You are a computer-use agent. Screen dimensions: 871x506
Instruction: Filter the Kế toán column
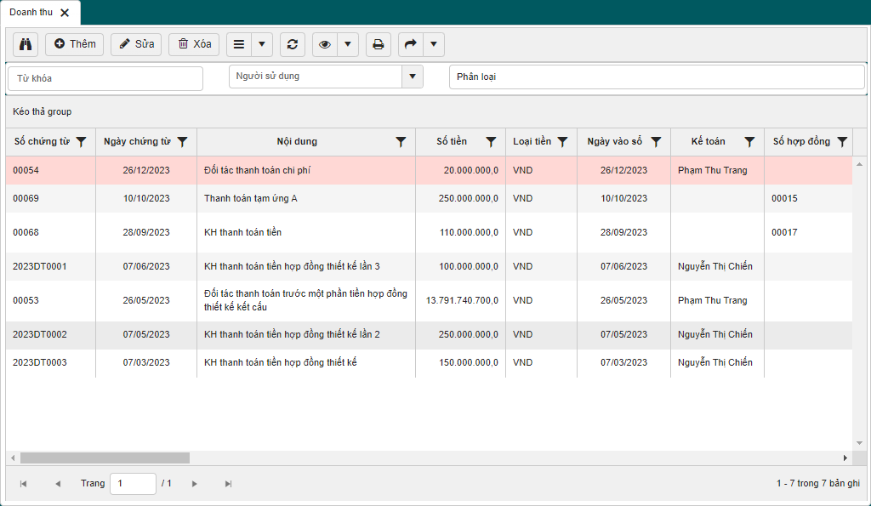coord(749,142)
